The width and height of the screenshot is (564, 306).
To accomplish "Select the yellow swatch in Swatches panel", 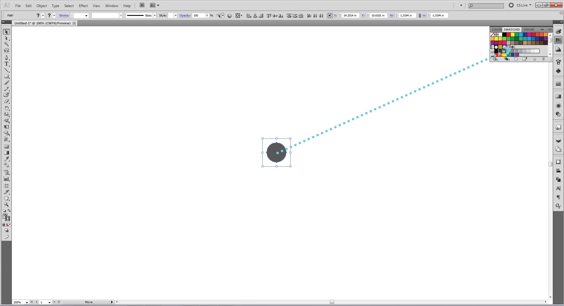I will coord(513,34).
